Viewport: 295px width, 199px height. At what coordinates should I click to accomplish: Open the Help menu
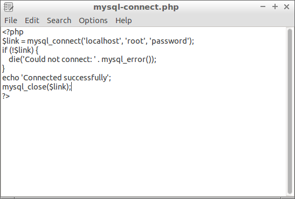[x=124, y=20]
